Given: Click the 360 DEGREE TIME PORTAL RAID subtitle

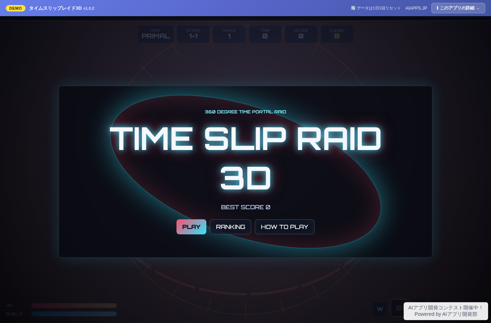Looking at the screenshot, I should (245, 112).
